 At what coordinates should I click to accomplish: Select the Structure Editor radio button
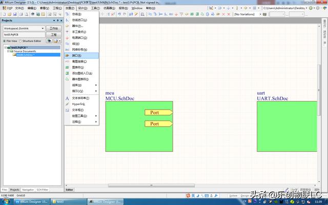pos(20,41)
